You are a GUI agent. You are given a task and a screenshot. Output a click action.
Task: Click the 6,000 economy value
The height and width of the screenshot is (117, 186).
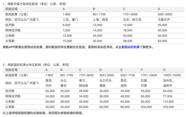[66, 25]
